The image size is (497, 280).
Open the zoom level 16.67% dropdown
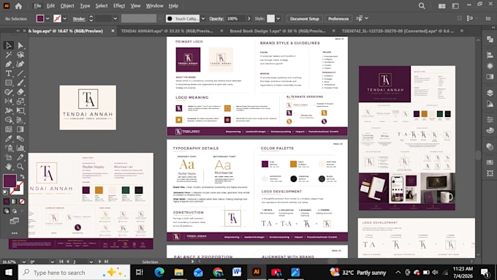click(x=24, y=262)
